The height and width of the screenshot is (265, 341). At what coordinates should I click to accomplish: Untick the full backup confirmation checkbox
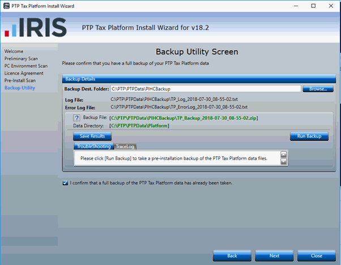pyautogui.click(x=65, y=183)
